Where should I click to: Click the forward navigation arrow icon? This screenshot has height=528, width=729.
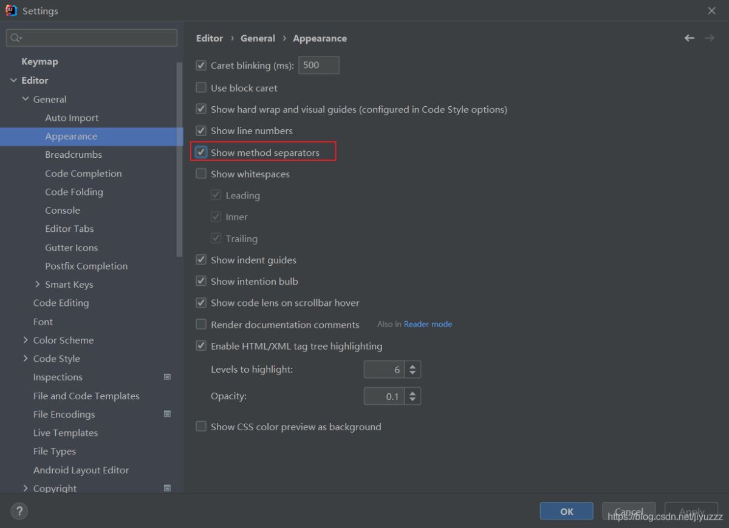point(709,38)
